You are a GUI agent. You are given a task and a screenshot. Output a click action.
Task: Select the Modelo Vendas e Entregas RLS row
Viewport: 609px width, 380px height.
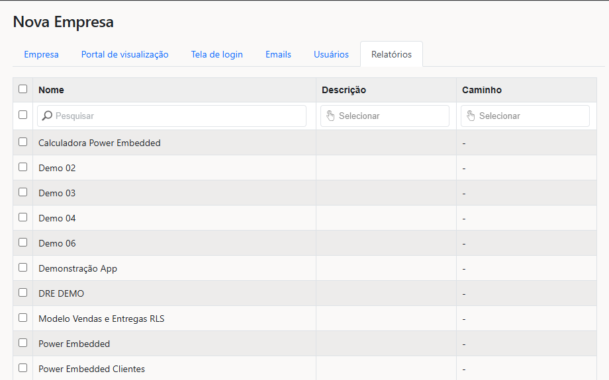coord(101,319)
